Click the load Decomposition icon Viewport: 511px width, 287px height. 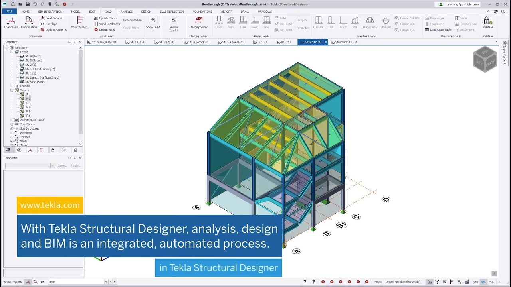[199, 23]
